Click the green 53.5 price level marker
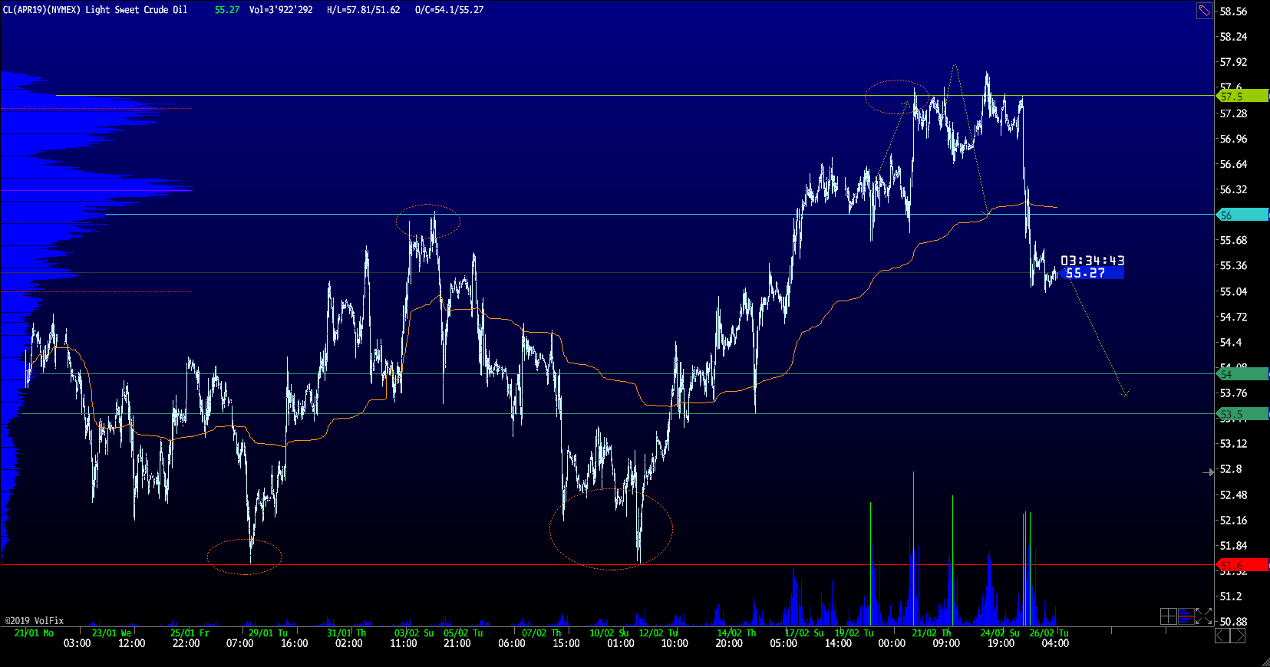1270x667 pixels. [x=1242, y=414]
